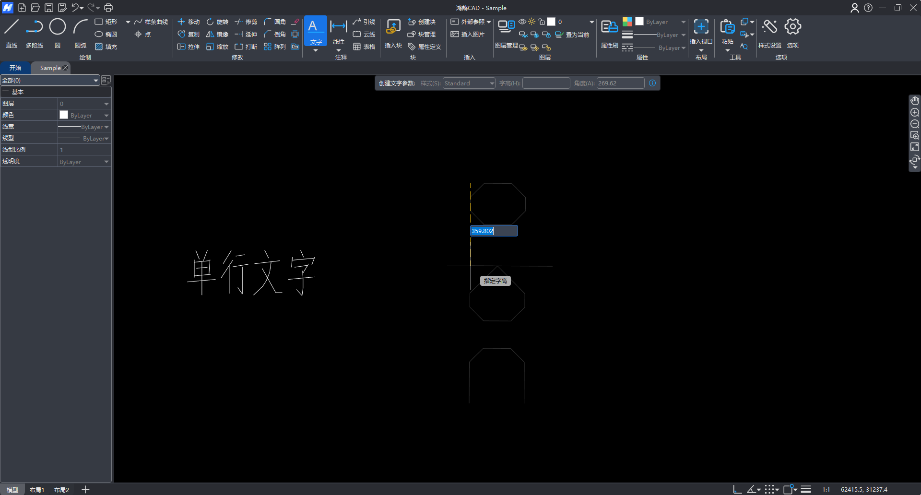Viewport: 921px width, 495px height.
Task: Expand the 全部(0) selection dropdown
Action: pos(96,81)
